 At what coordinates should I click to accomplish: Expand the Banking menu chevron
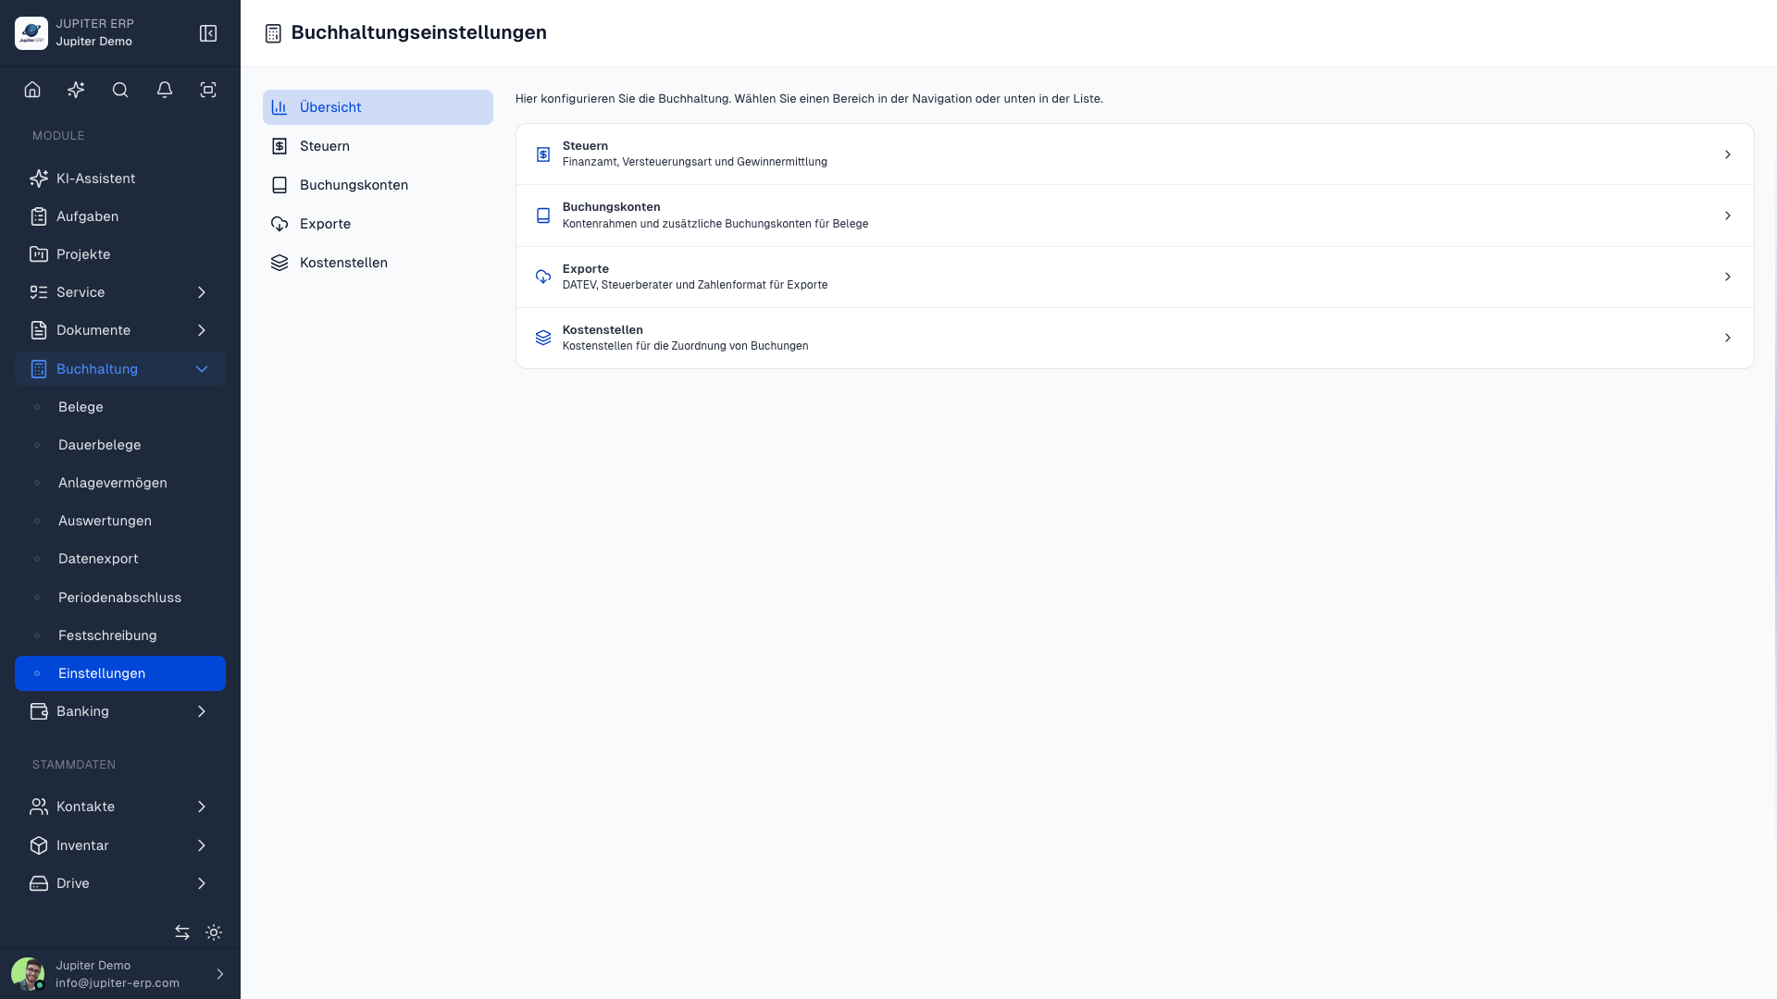point(202,711)
